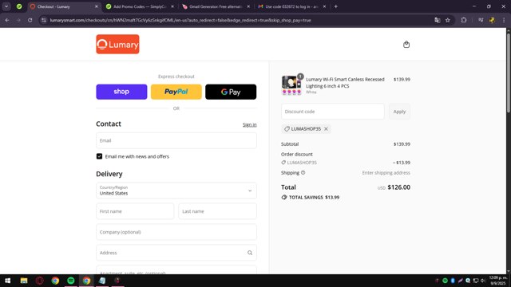Open the tab search dropdown arrow
Screen dimensions: 511x287
[6, 6]
